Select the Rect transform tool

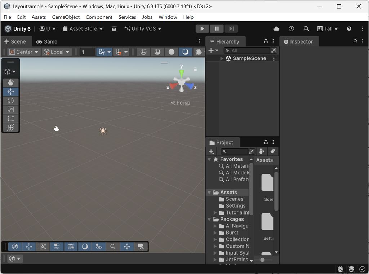pyautogui.click(x=10, y=118)
